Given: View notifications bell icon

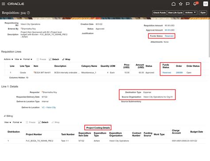Looking at the screenshot, I should (x=195, y=4).
